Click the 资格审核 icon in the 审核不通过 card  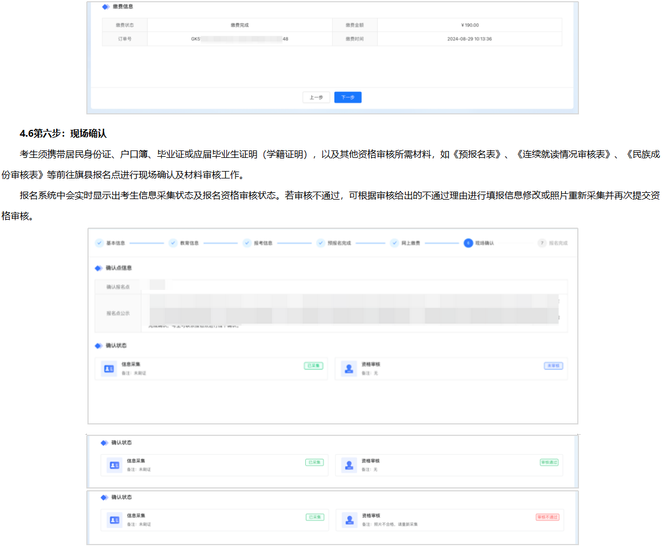349,520
